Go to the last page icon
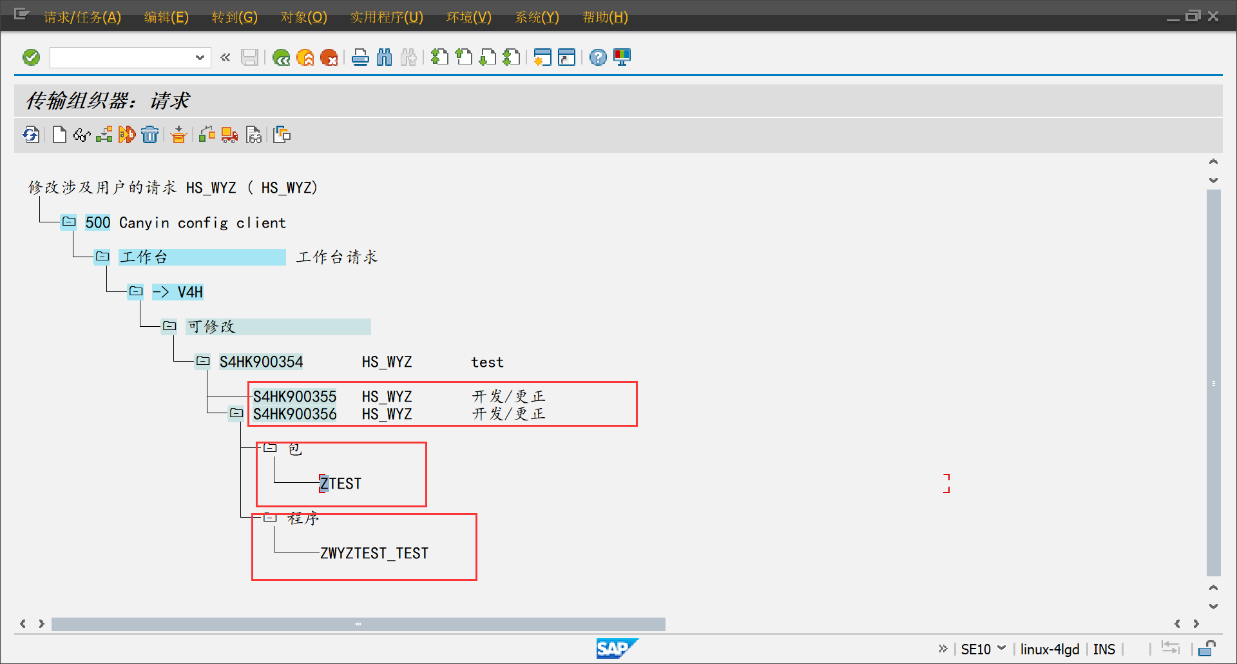This screenshot has height=664, width=1237. coord(512,57)
